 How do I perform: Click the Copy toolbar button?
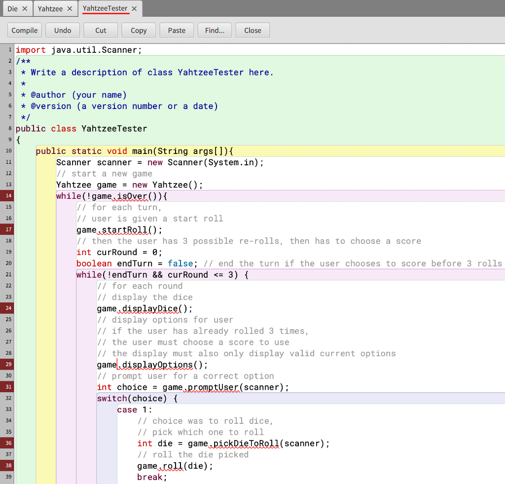coord(139,31)
